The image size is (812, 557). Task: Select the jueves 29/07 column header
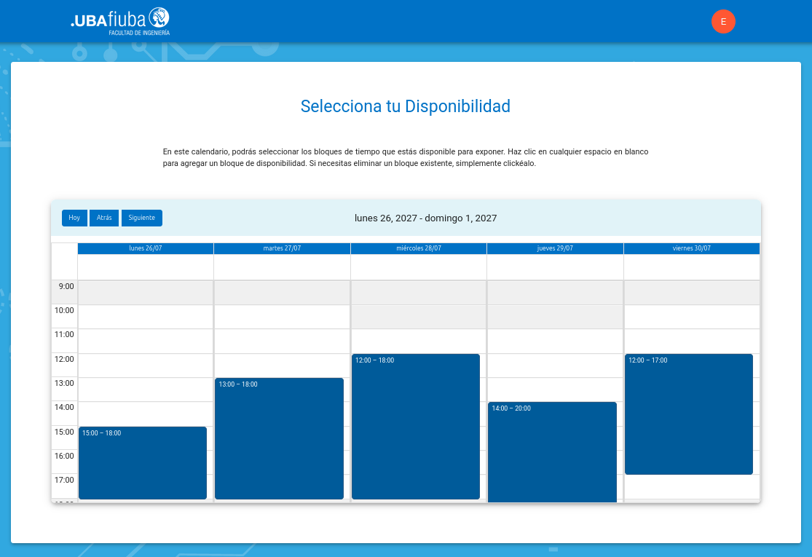tap(555, 248)
